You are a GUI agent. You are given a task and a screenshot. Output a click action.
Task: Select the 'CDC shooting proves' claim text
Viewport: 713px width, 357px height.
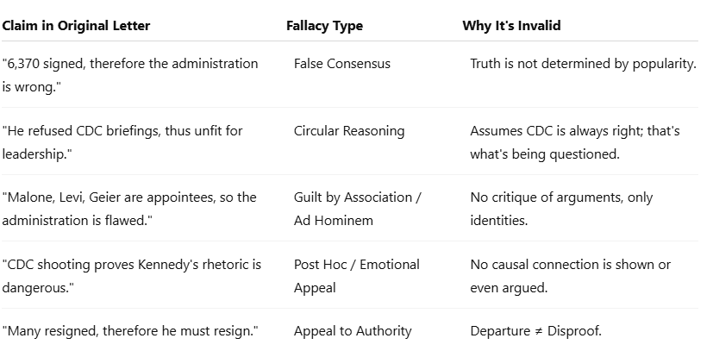click(x=131, y=274)
